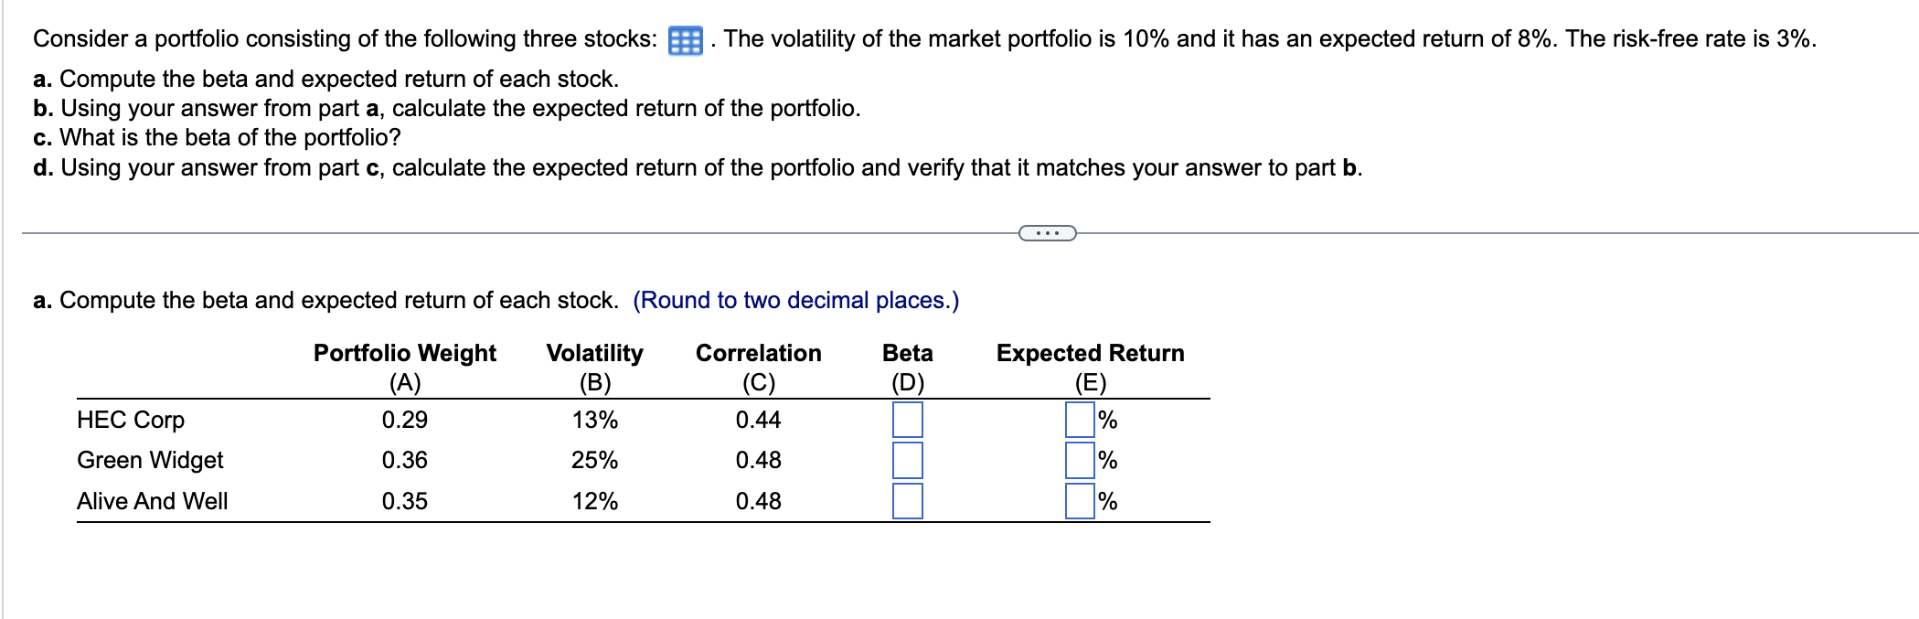This screenshot has width=1919, height=619.
Task: Click the Expected Return column header
Action: pos(1090,353)
